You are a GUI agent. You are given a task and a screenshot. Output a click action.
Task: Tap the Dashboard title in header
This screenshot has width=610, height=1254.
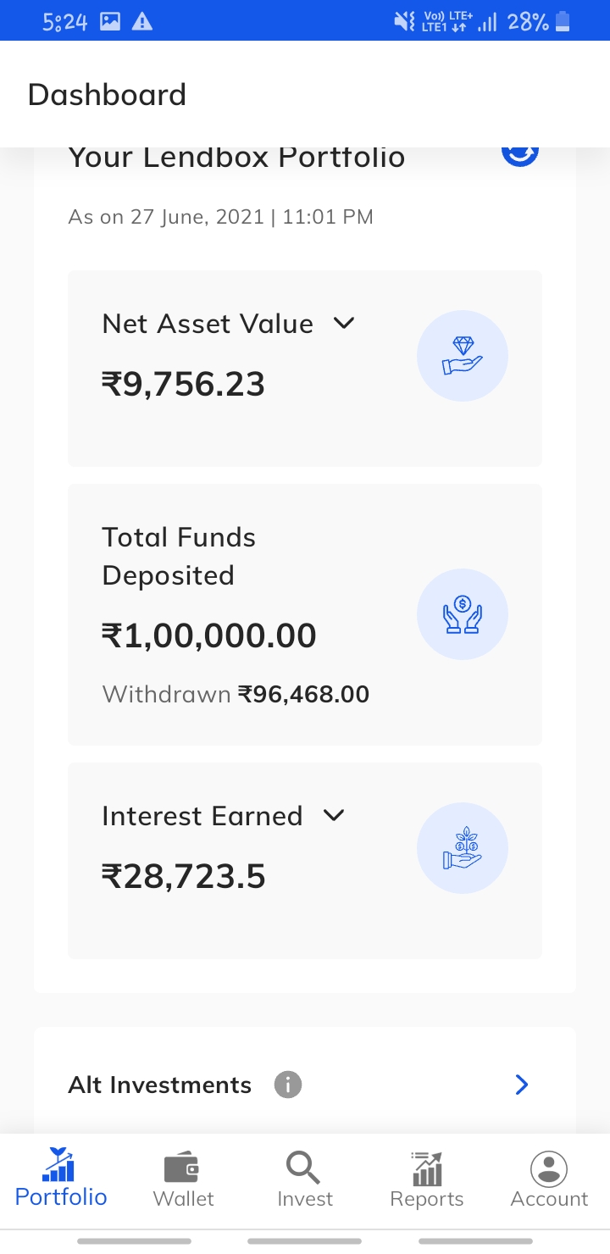(x=107, y=94)
